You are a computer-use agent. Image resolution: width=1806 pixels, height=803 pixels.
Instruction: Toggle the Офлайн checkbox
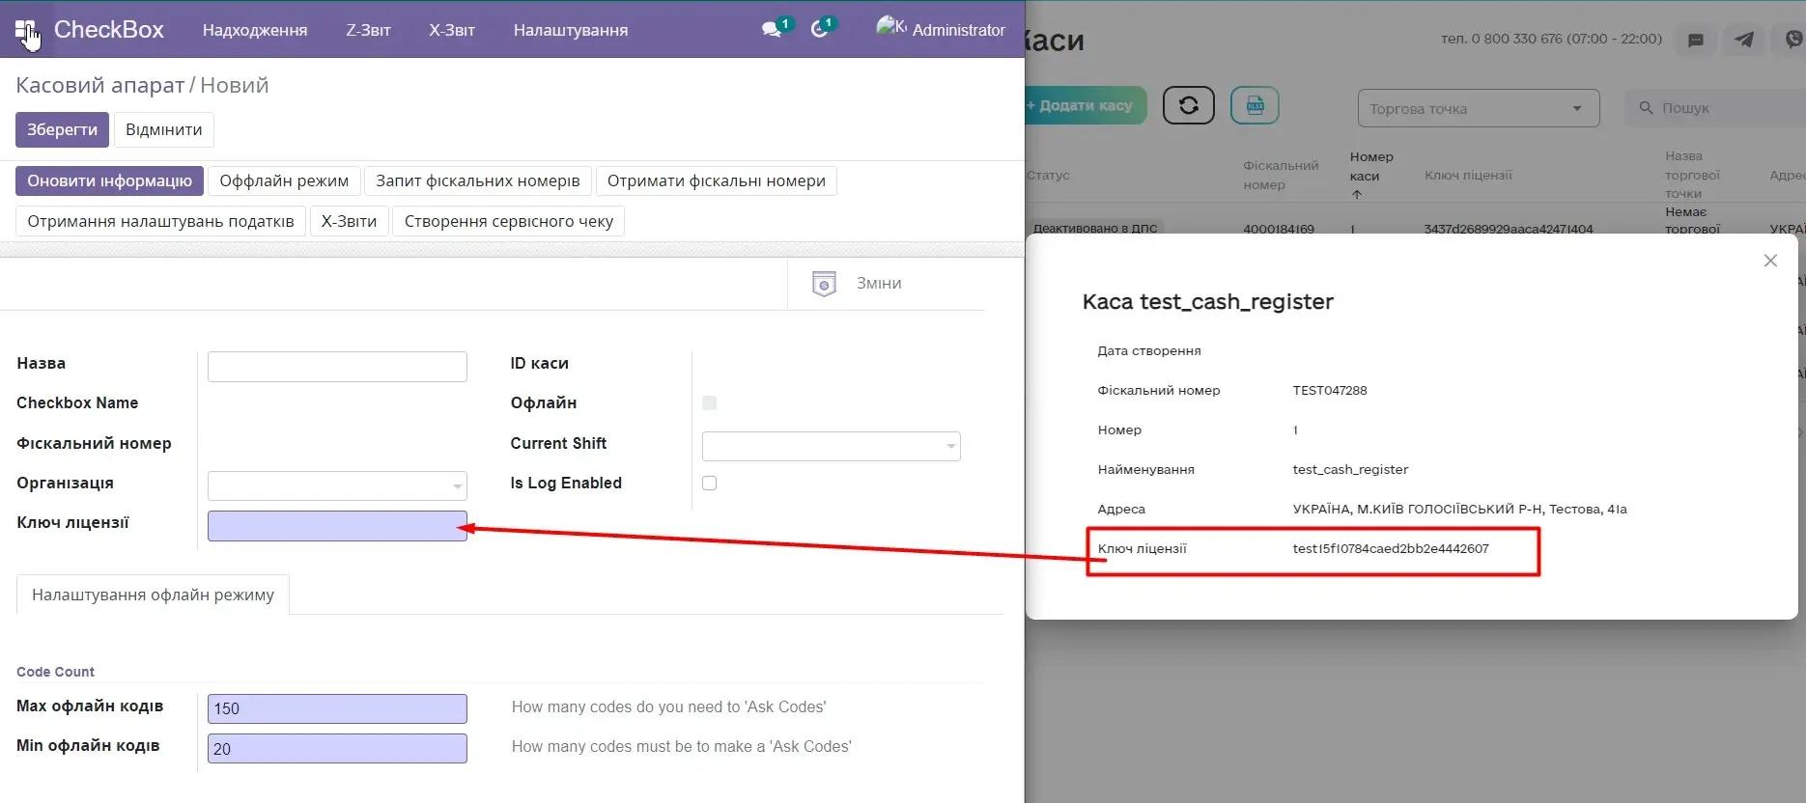710,403
